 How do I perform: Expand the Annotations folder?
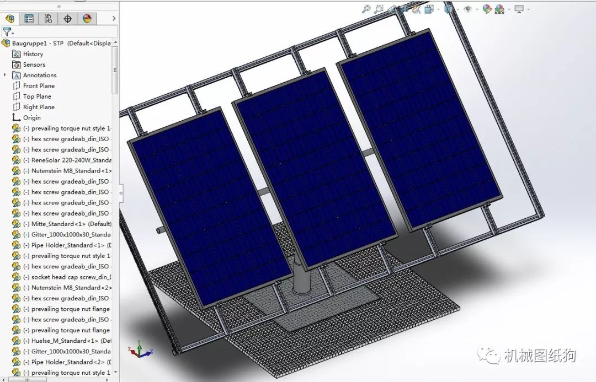coord(4,75)
